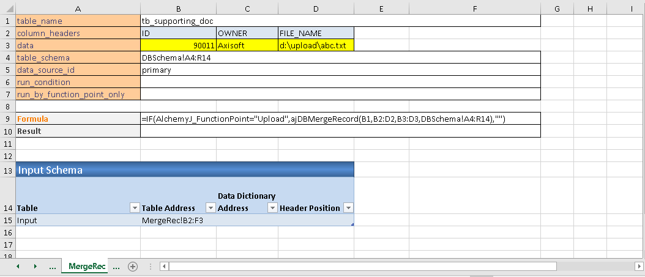This screenshot has width=645, height=277.
Task: Expand Data Dictionary Address filter dropdown
Action: point(272,208)
